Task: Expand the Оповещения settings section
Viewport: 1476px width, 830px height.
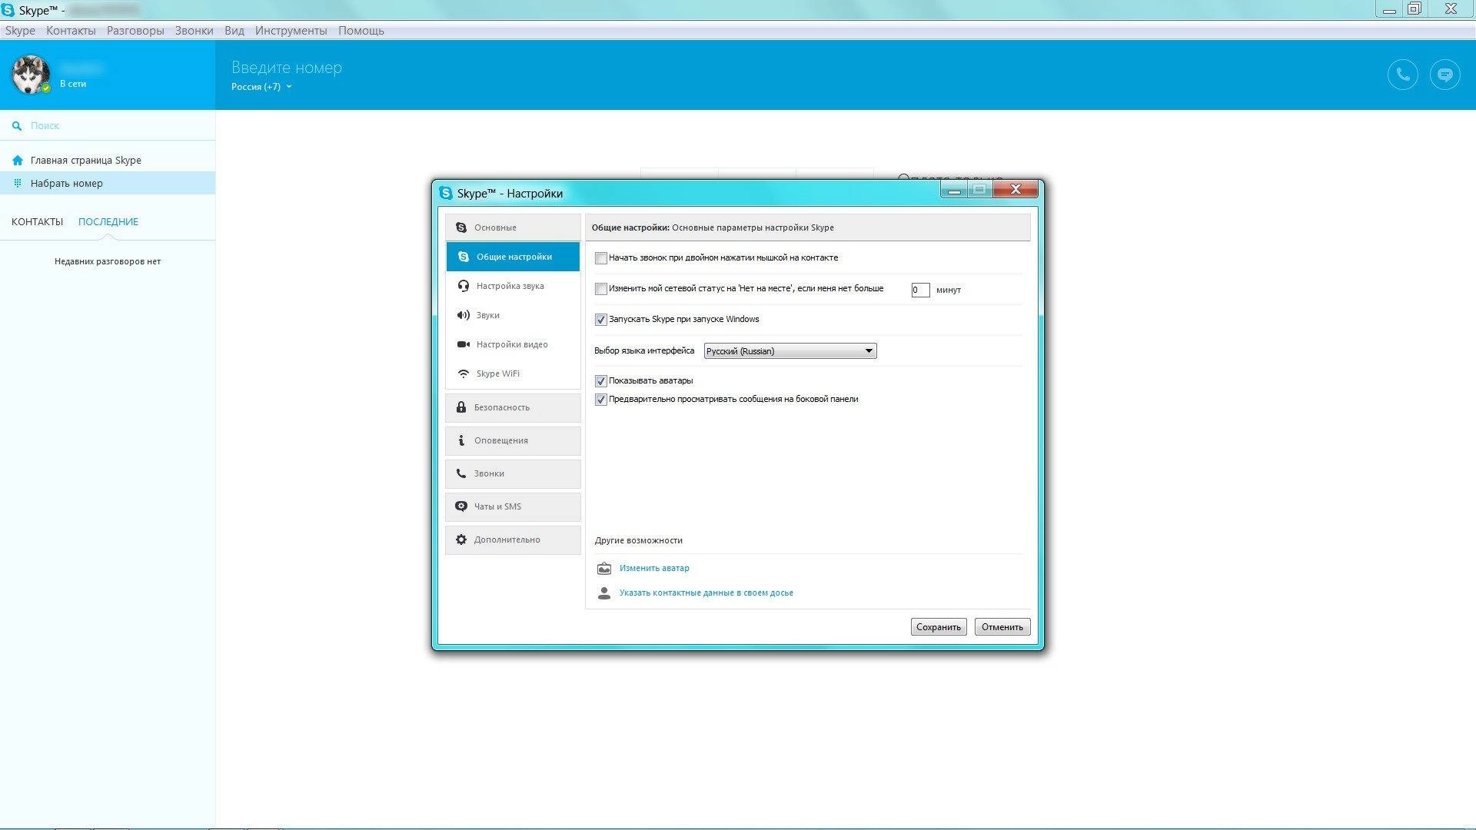Action: point(513,440)
